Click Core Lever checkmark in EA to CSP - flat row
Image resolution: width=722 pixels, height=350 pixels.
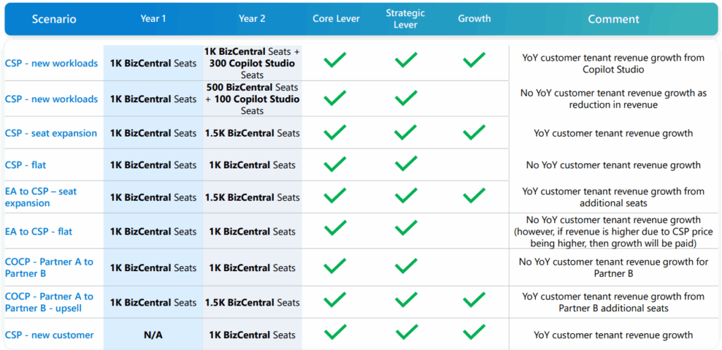pyautogui.click(x=335, y=229)
